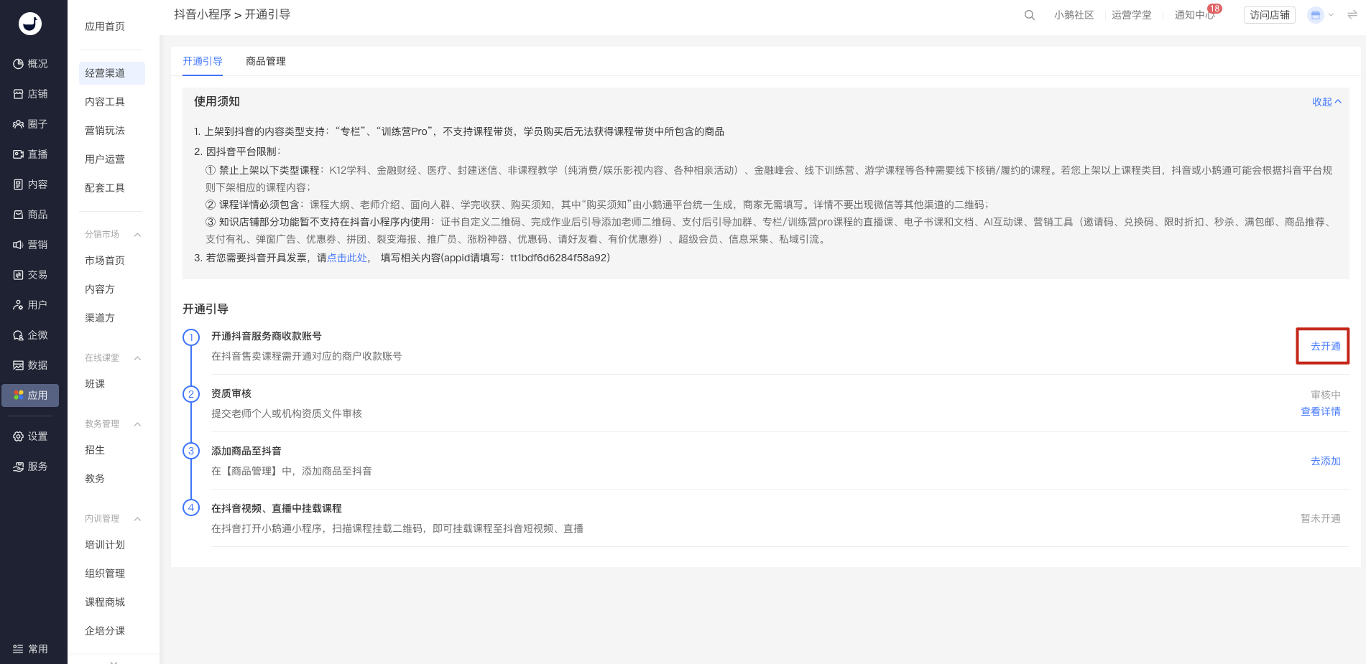Open 店铺 shop section in sidebar

[30, 94]
